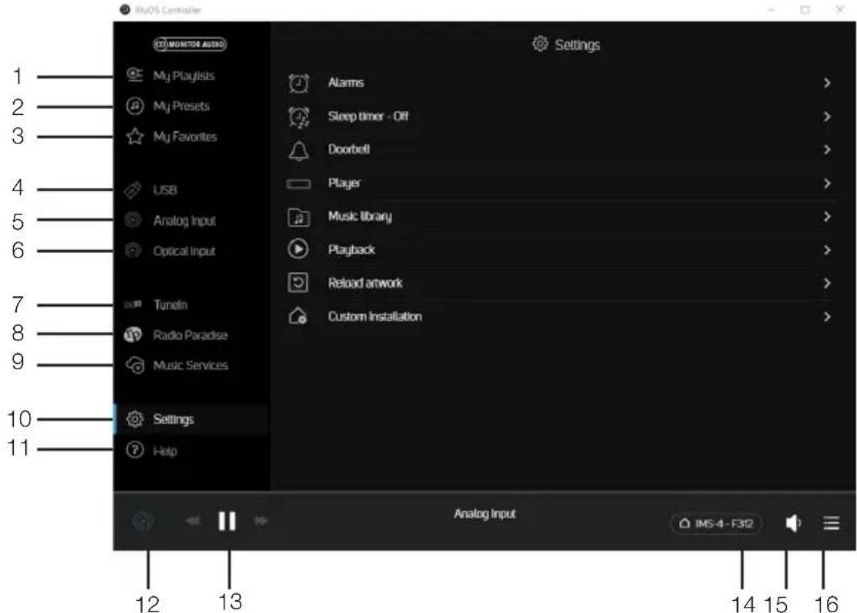
Task: Click the Reload artwork text
Action: [x=365, y=283]
